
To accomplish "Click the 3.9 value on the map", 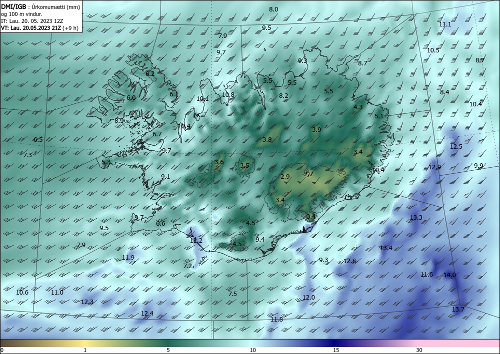I will [x=316, y=129].
